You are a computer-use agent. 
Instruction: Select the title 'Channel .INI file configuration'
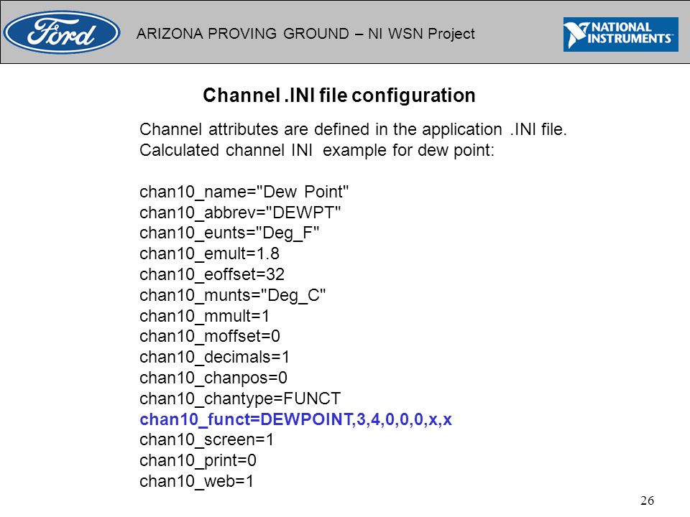(339, 96)
